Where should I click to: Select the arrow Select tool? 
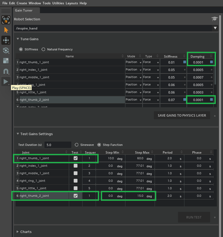pyautogui.click(x=6, y=30)
